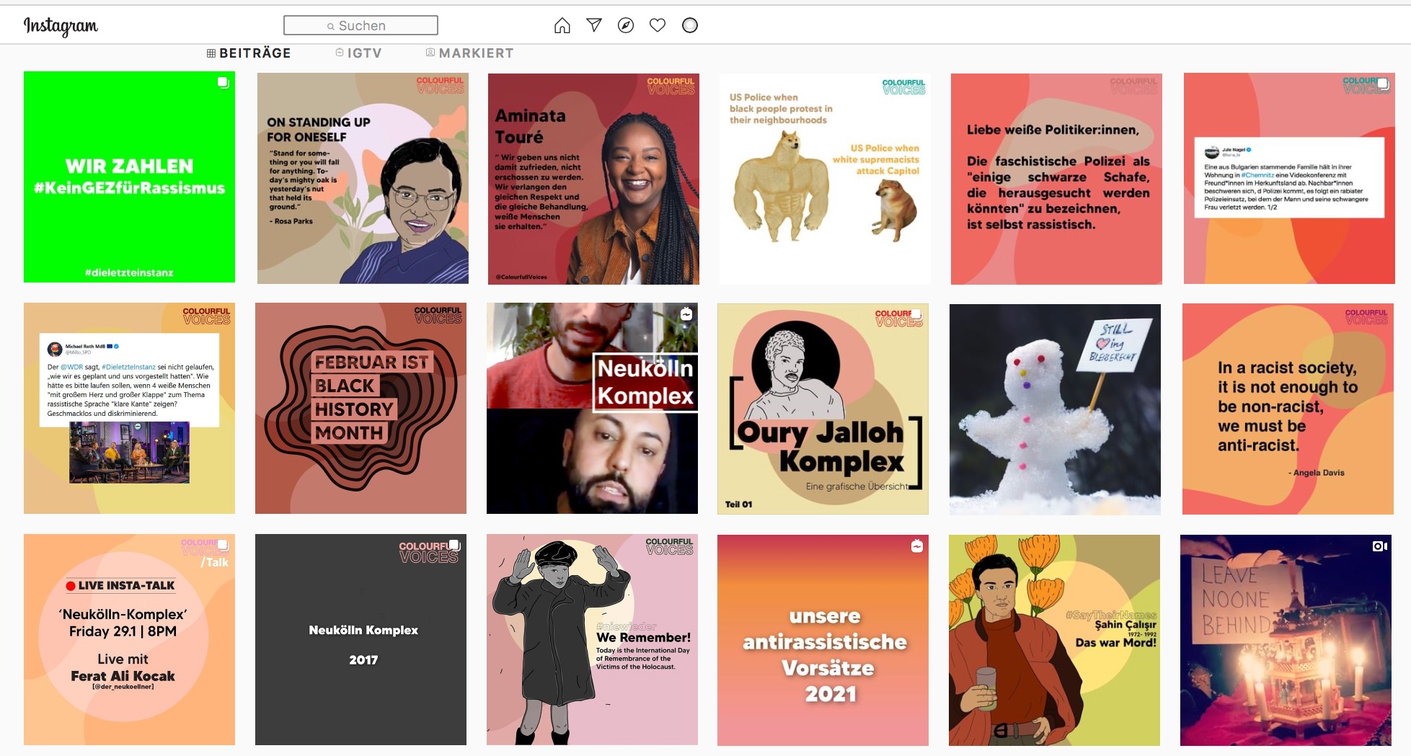1411x756 pixels.
Task: Open the Michael Roth WDR tweet post
Action: tap(129, 408)
